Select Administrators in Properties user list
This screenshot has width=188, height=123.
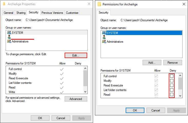(47, 41)
